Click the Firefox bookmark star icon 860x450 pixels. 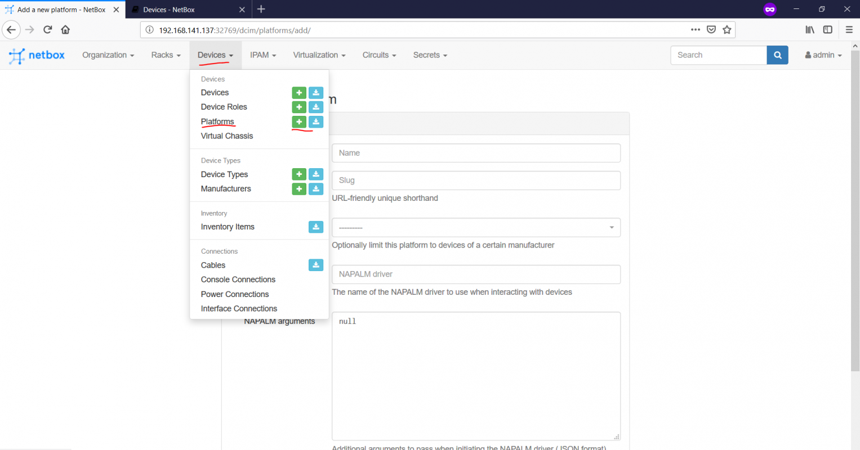(x=727, y=30)
